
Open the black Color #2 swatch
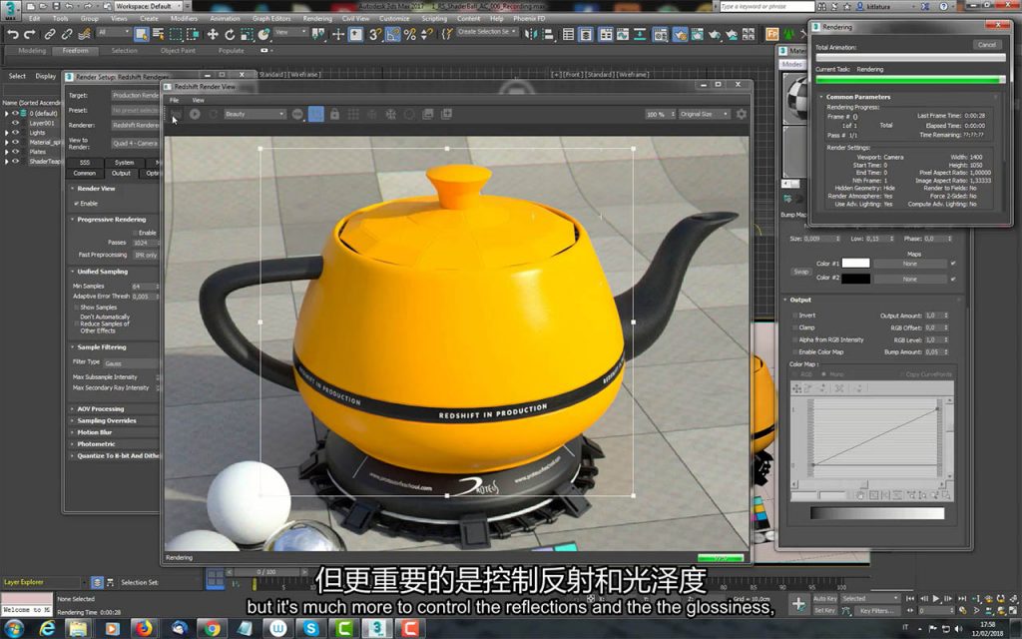(855, 279)
